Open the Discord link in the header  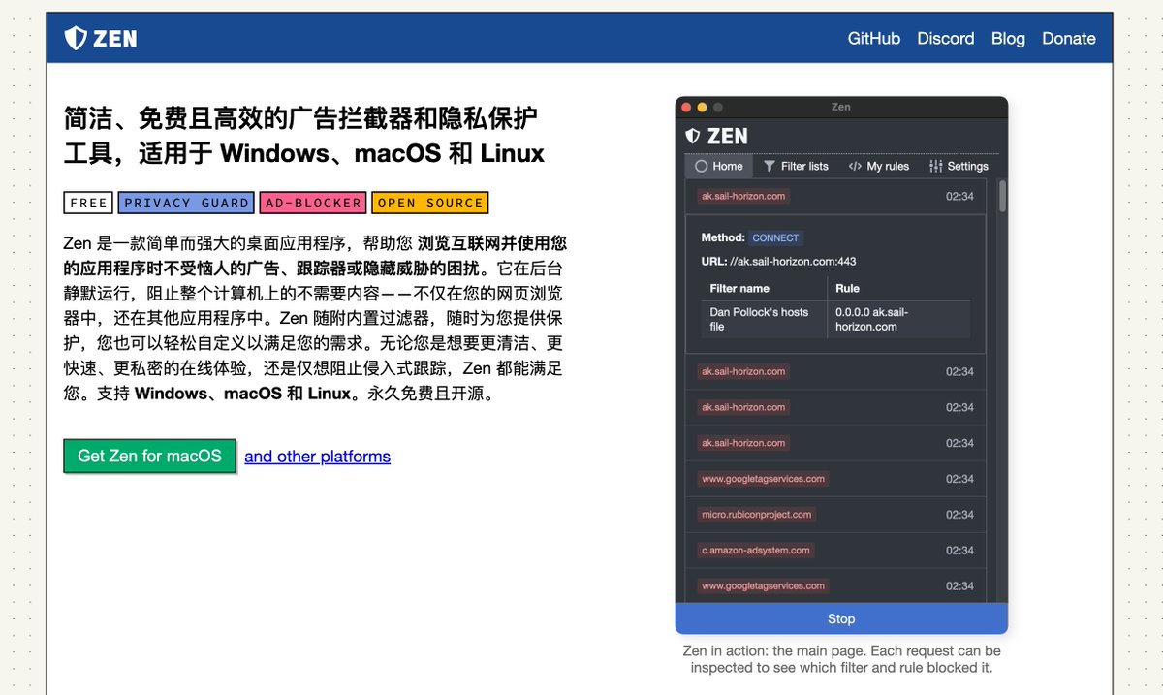945,39
